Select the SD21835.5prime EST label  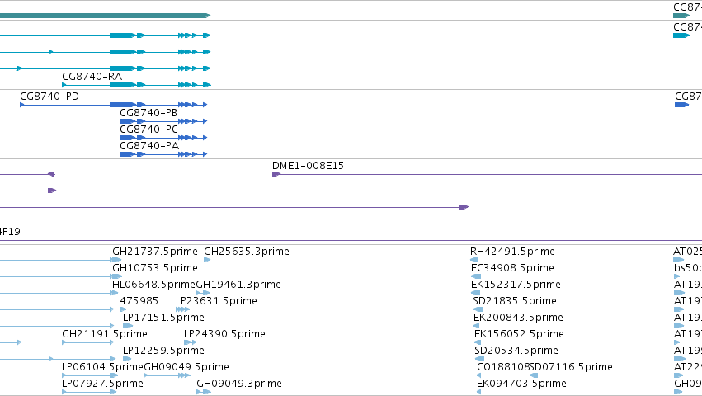pyautogui.click(x=515, y=301)
